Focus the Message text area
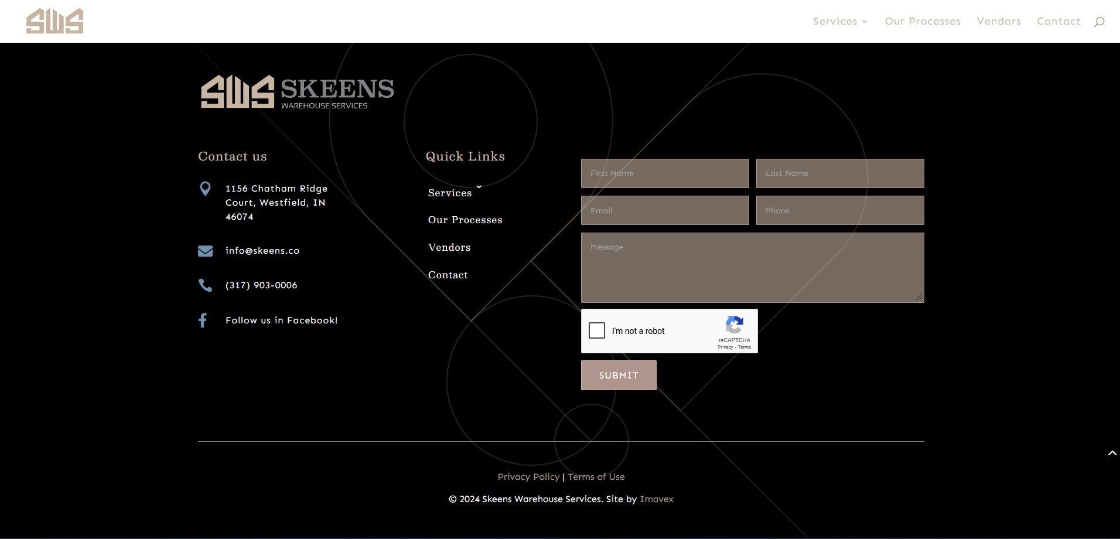This screenshot has width=1120, height=539. (x=752, y=268)
